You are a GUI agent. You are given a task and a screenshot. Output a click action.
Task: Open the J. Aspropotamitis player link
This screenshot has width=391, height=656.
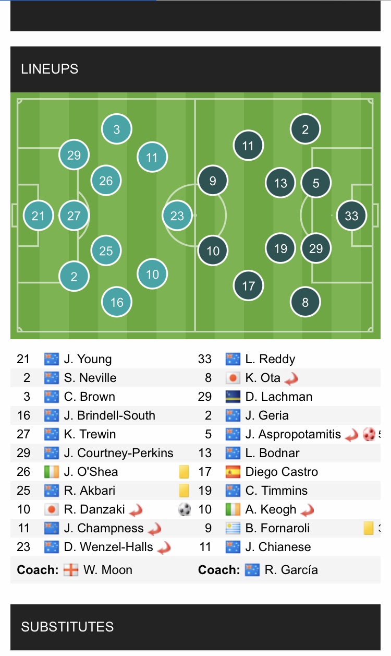293,434
